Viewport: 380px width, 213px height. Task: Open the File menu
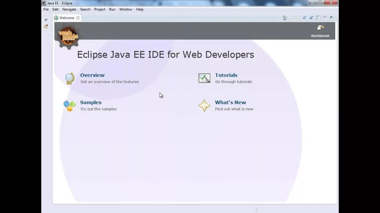(46, 9)
